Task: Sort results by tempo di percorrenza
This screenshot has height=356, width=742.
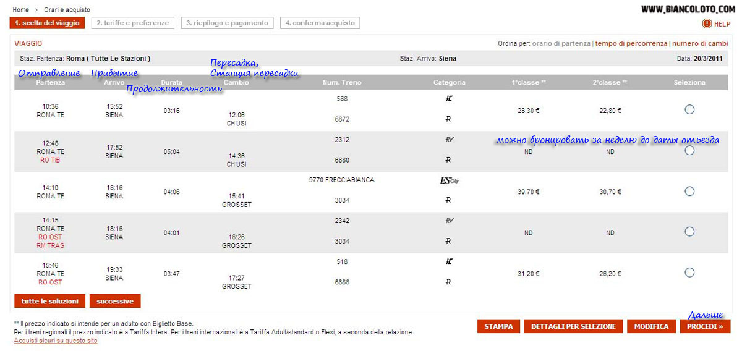Action: click(x=631, y=44)
